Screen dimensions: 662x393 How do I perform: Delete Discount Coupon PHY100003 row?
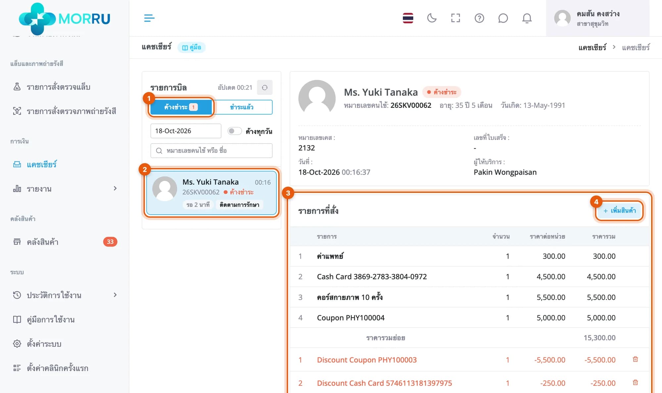(635, 359)
